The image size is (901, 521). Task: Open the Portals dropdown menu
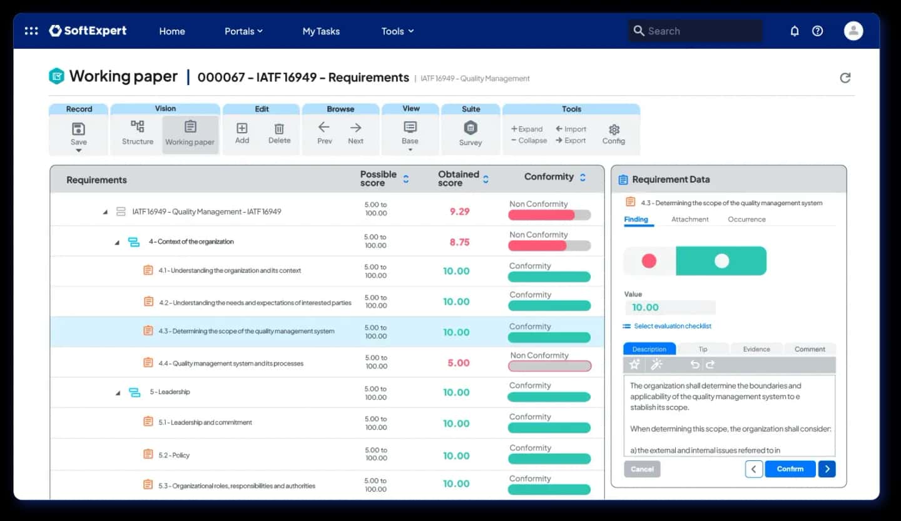[x=243, y=31]
